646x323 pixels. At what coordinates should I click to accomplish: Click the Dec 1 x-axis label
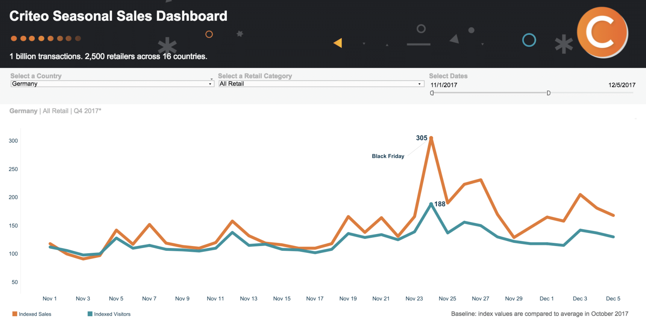[x=547, y=298]
